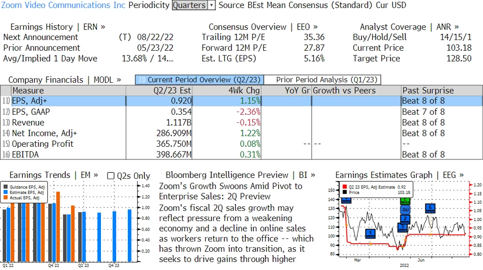The width and height of the screenshot is (483, 270).
Task: Click the Q2/23 Est column header
Action: tap(159, 91)
